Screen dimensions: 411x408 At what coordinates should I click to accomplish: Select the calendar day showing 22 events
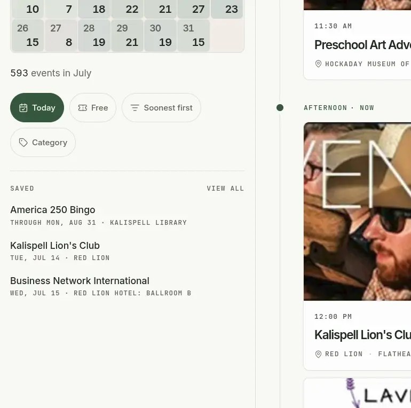click(x=128, y=9)
